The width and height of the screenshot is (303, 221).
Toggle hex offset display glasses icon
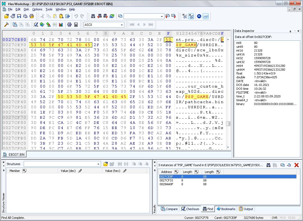[191, 16]
